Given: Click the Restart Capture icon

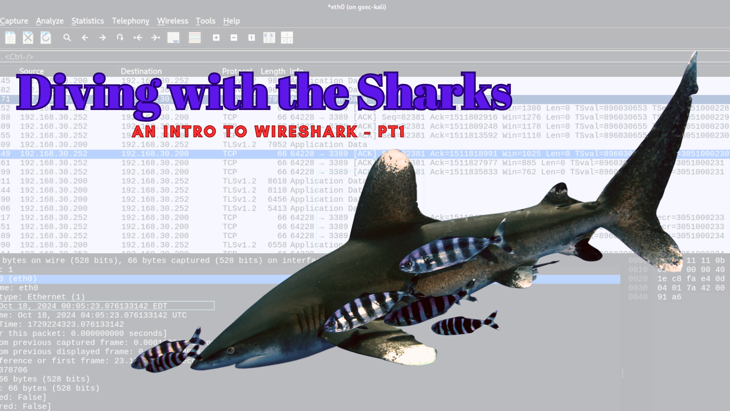Looking at the screenshot, I should [x=46, y=38].
